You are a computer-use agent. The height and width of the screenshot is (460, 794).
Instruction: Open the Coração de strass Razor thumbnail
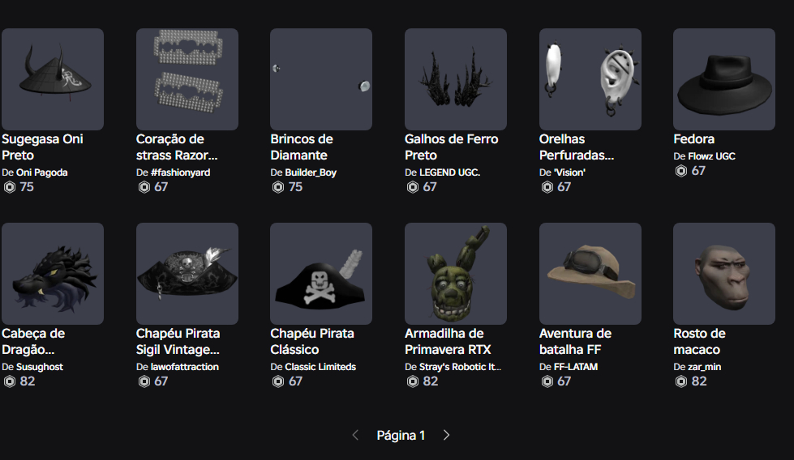tap(187, 79)
